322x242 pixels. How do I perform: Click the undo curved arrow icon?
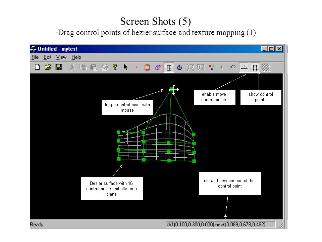pos(233,67)
